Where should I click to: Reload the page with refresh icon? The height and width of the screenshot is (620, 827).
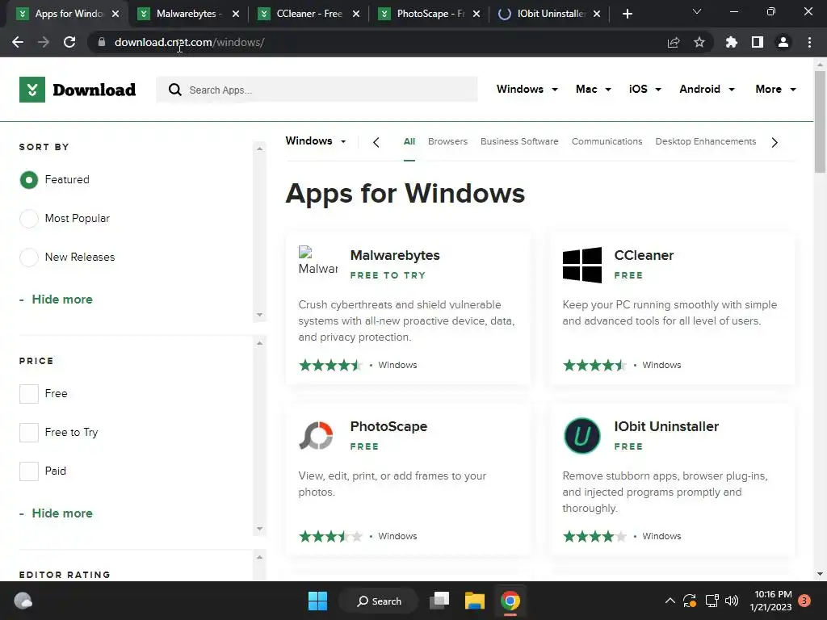tap(69, 42)
